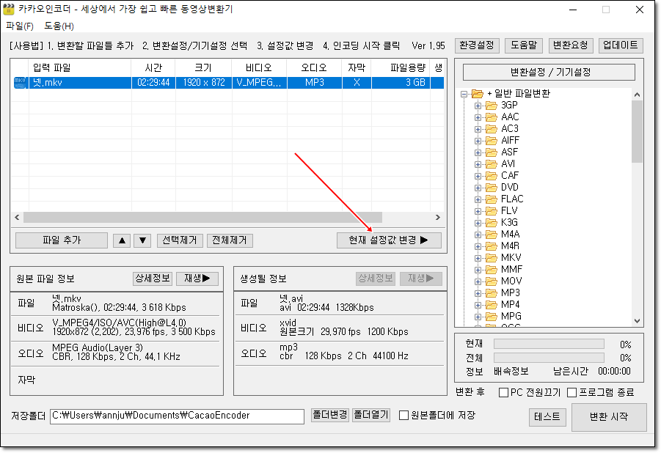Click the AVI folder icon

491,164
